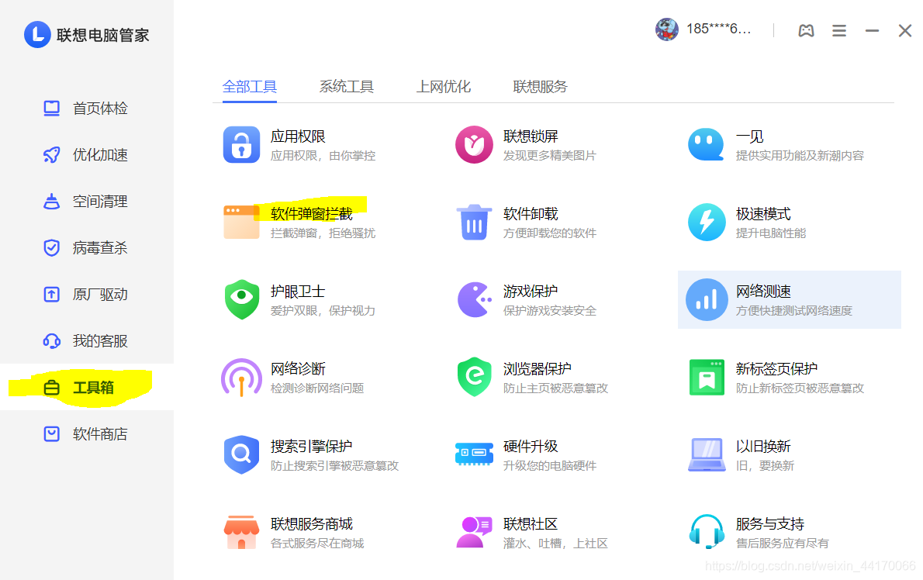Open 网络测速 bar chart icon

(707, 299)
